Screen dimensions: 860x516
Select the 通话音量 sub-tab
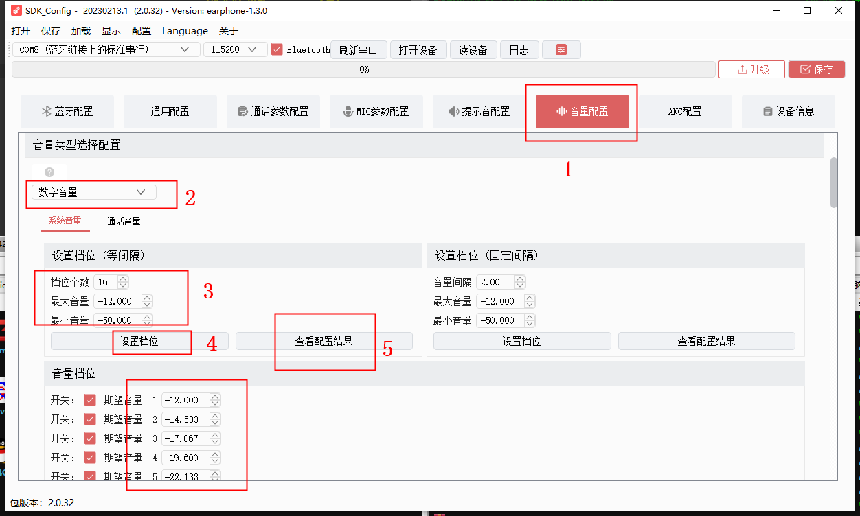click(x=124, y=221)
